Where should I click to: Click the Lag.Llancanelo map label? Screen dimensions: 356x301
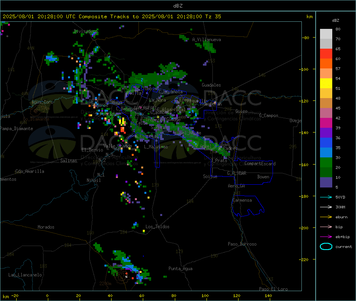(25, 275)
